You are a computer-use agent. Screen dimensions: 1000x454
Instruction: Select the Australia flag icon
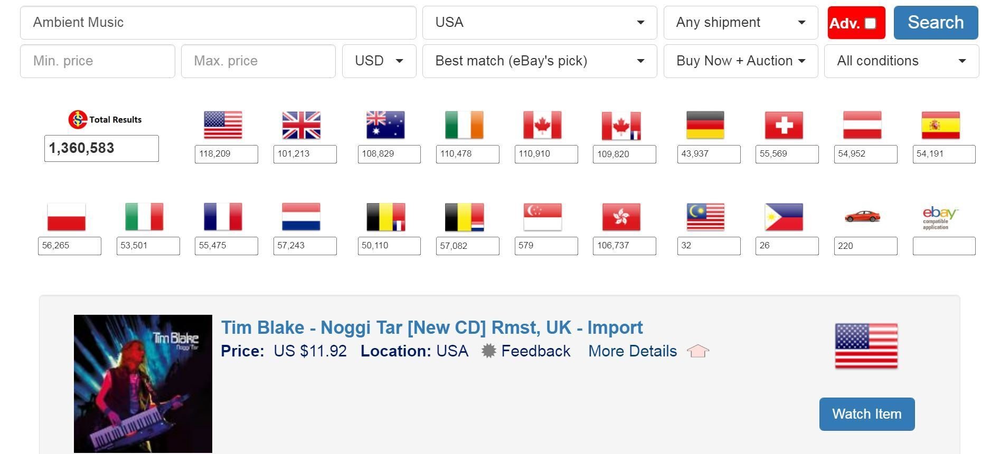(x=385, y=125)
